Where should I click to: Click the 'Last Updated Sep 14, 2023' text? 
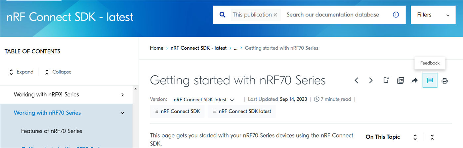coord(277,99)
